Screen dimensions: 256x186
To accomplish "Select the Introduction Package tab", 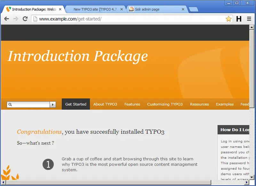I will [34, 9].
